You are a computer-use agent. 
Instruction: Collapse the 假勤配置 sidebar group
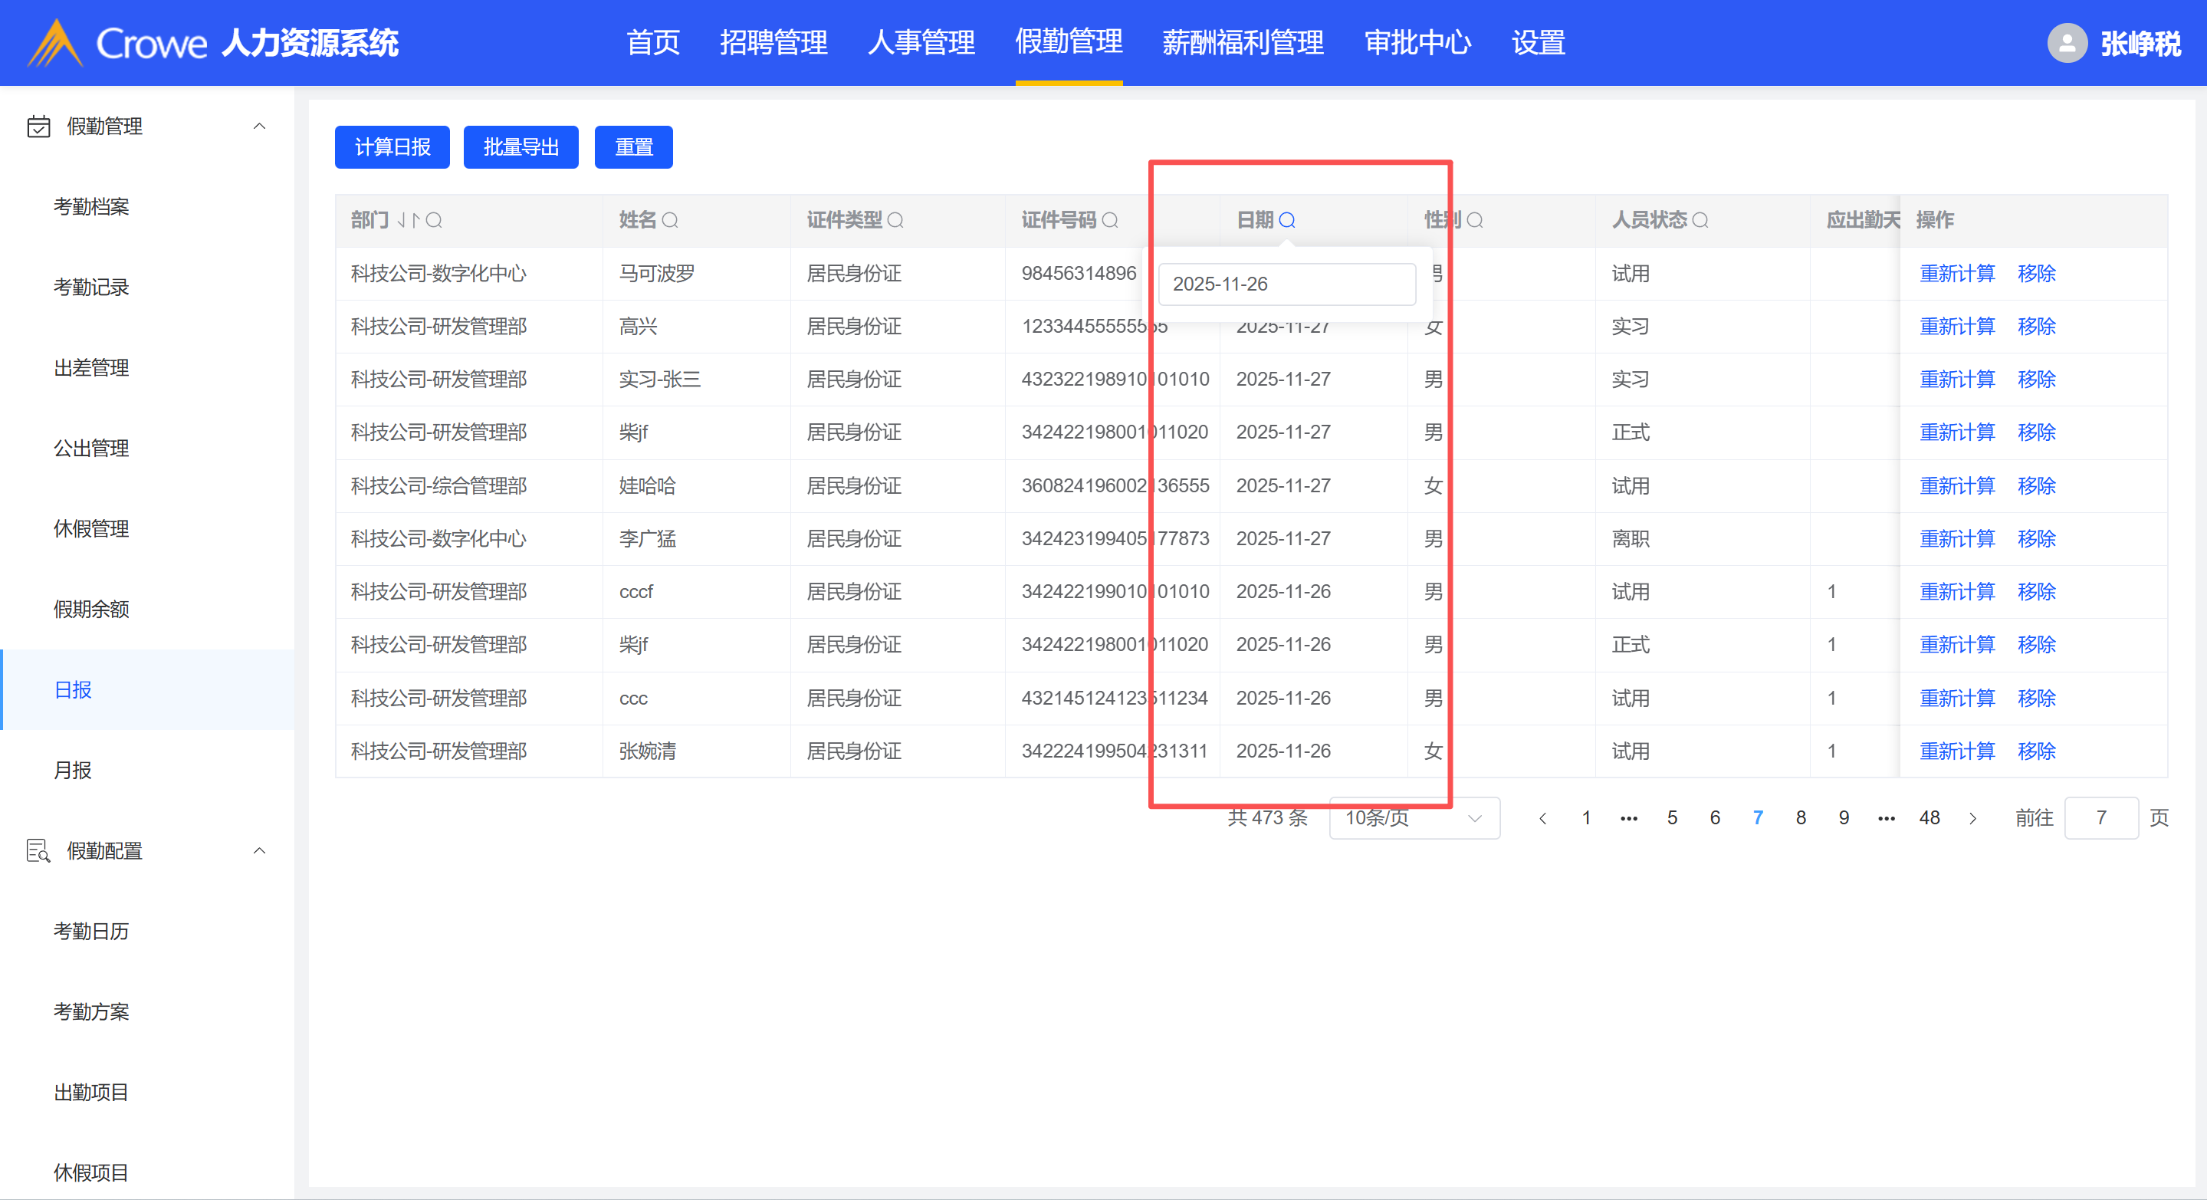259,850
